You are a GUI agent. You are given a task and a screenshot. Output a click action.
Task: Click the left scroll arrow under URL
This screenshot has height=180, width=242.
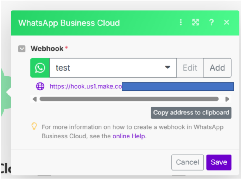34,99
